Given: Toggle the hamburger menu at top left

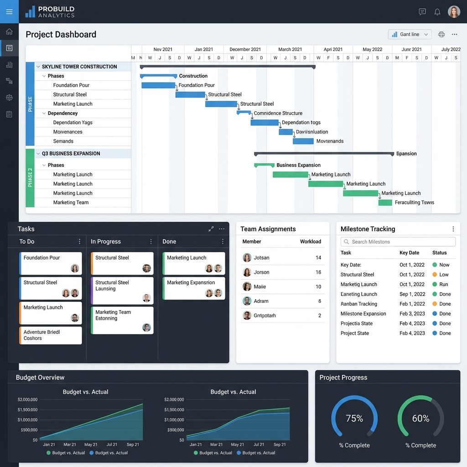Looking at the screenshot, I should (x=9, y=11).
